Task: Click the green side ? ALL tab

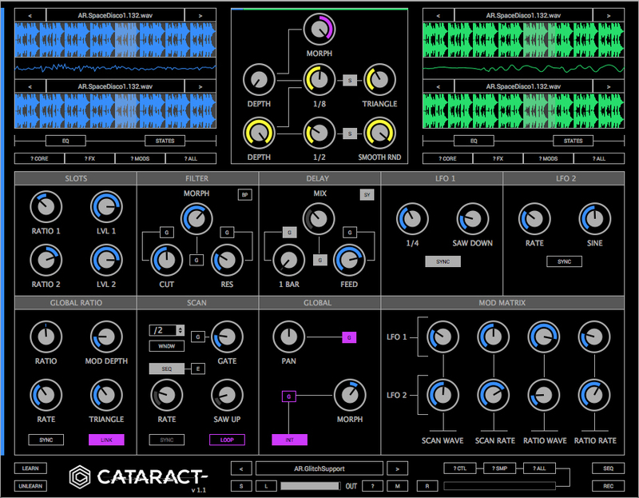Action: point(599,158)
